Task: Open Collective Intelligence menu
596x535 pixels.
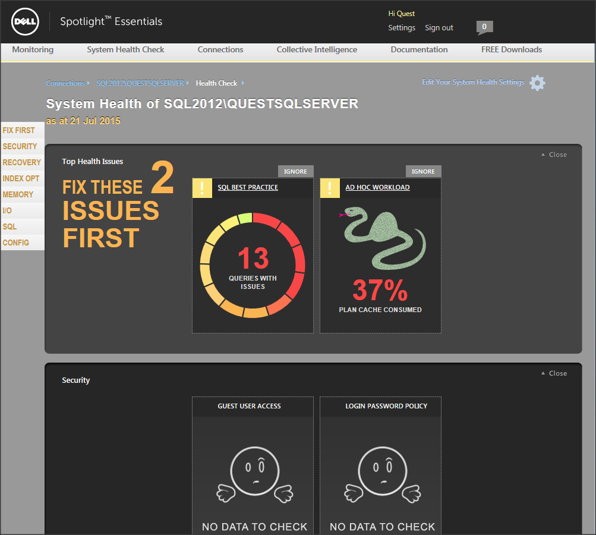Action: 317,49
